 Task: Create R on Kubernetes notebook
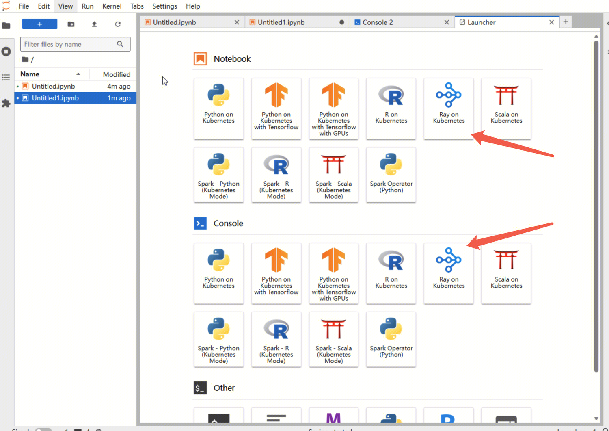[x=391, y=108]
